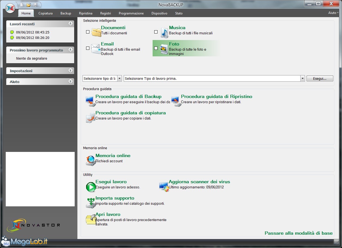Screen dimensions: 342x248
Task: Click the Email title link
Action: click(x=107, y=44)
